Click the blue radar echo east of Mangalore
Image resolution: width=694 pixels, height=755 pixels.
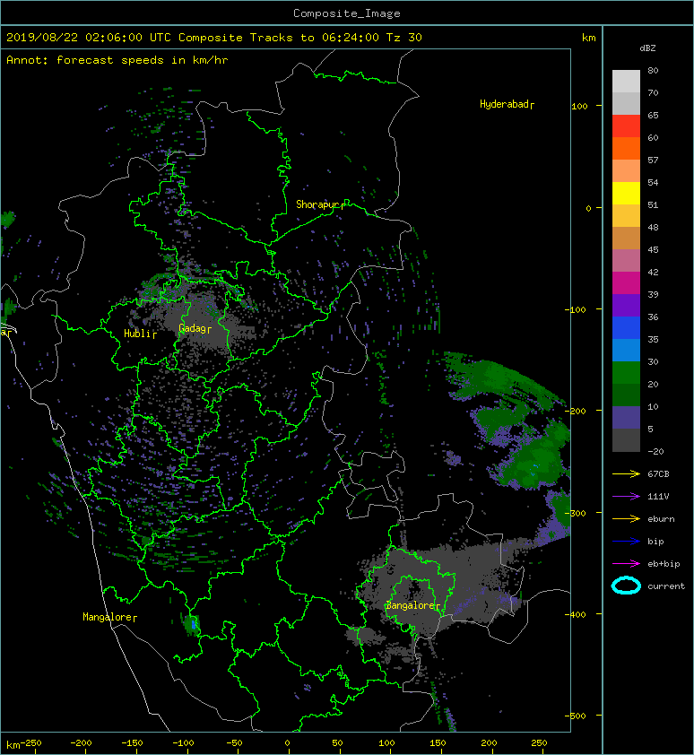pos(194,624)
